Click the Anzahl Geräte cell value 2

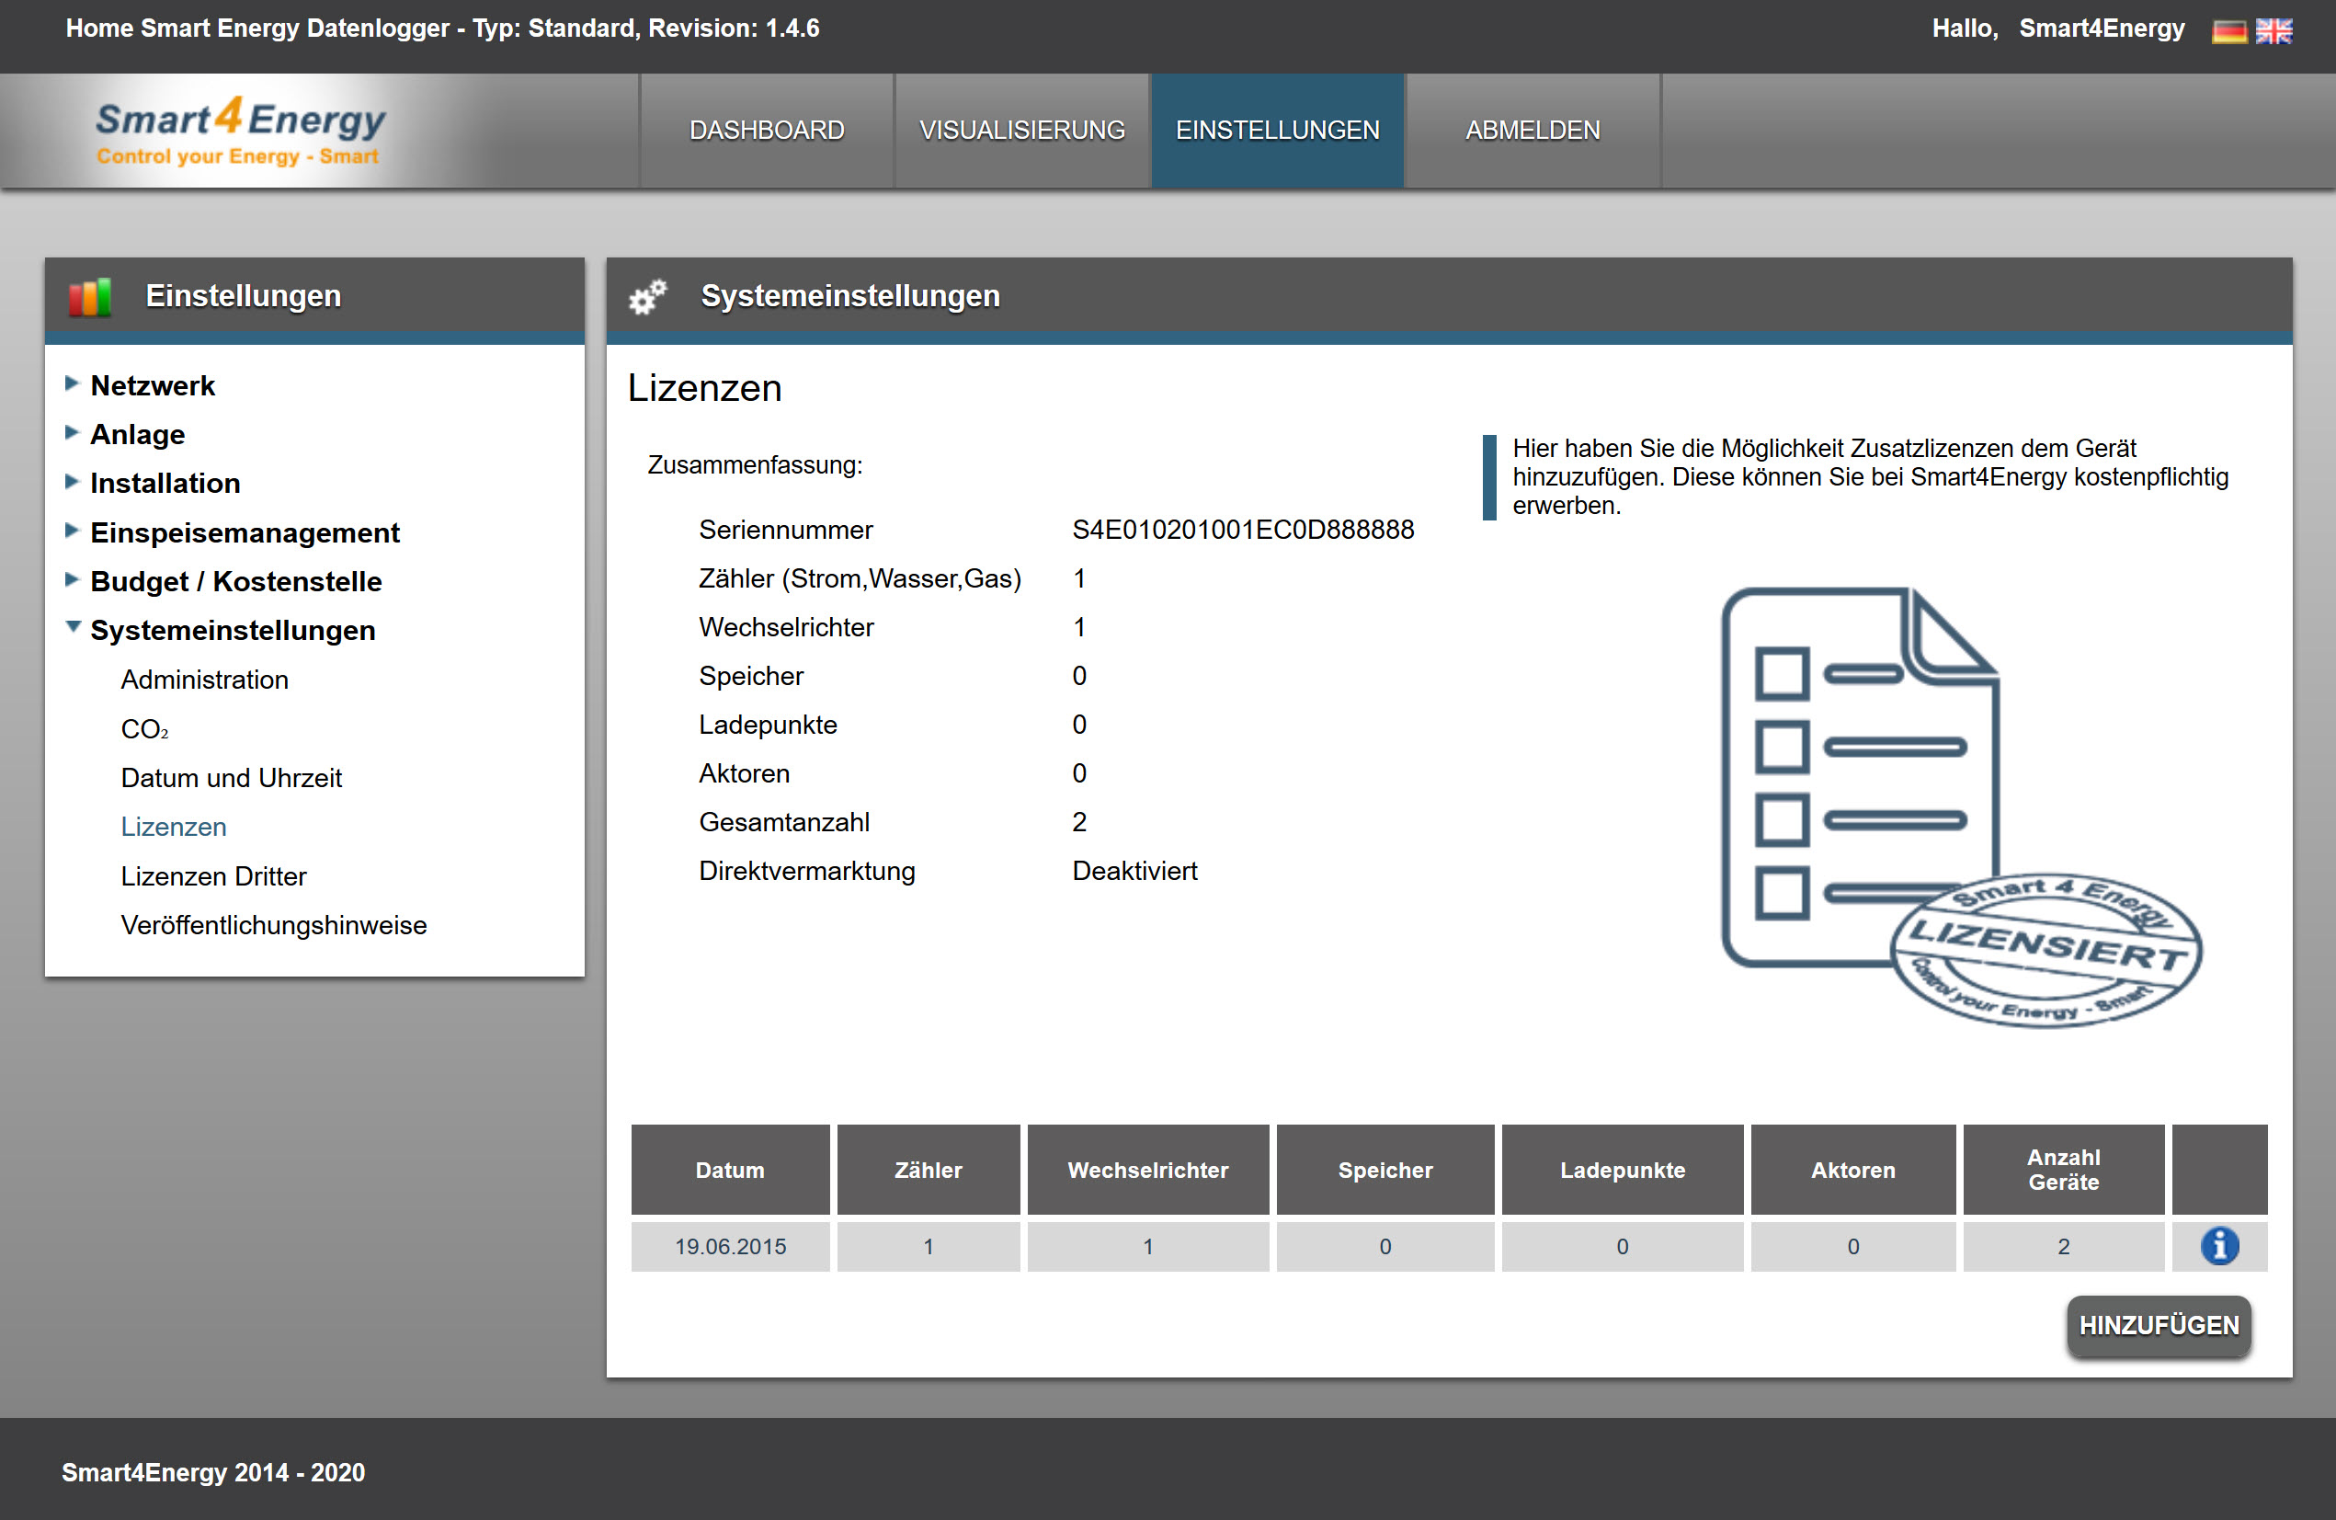pos(2063,1246)
